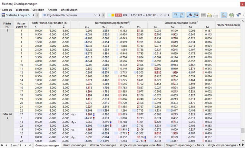This screenshot has width=245, height=148.
Task: Click the ULS orange color badge
Action: pos(118,15)
